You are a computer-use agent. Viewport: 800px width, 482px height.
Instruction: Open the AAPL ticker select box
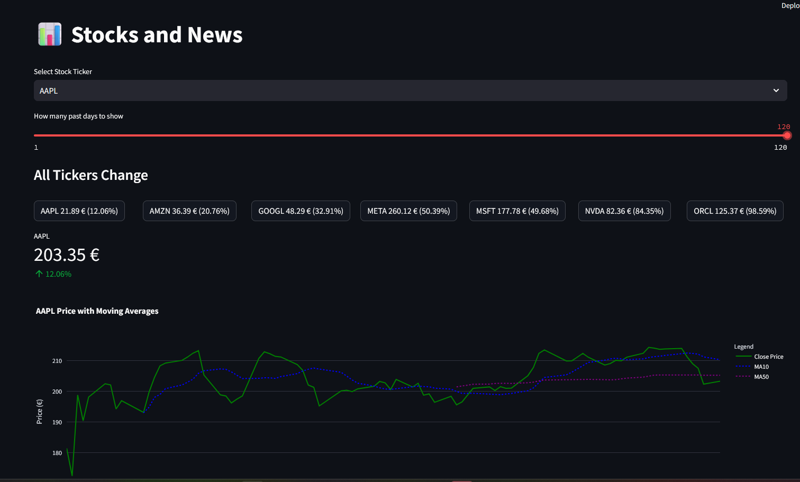click(410, 90)
